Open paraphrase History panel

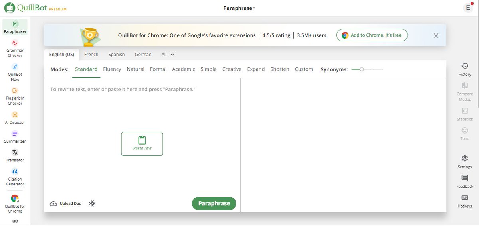click(465, 69)
